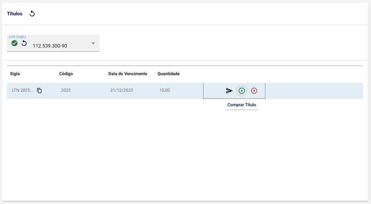Click the Títulos page heading

click(x=15, y=14)
